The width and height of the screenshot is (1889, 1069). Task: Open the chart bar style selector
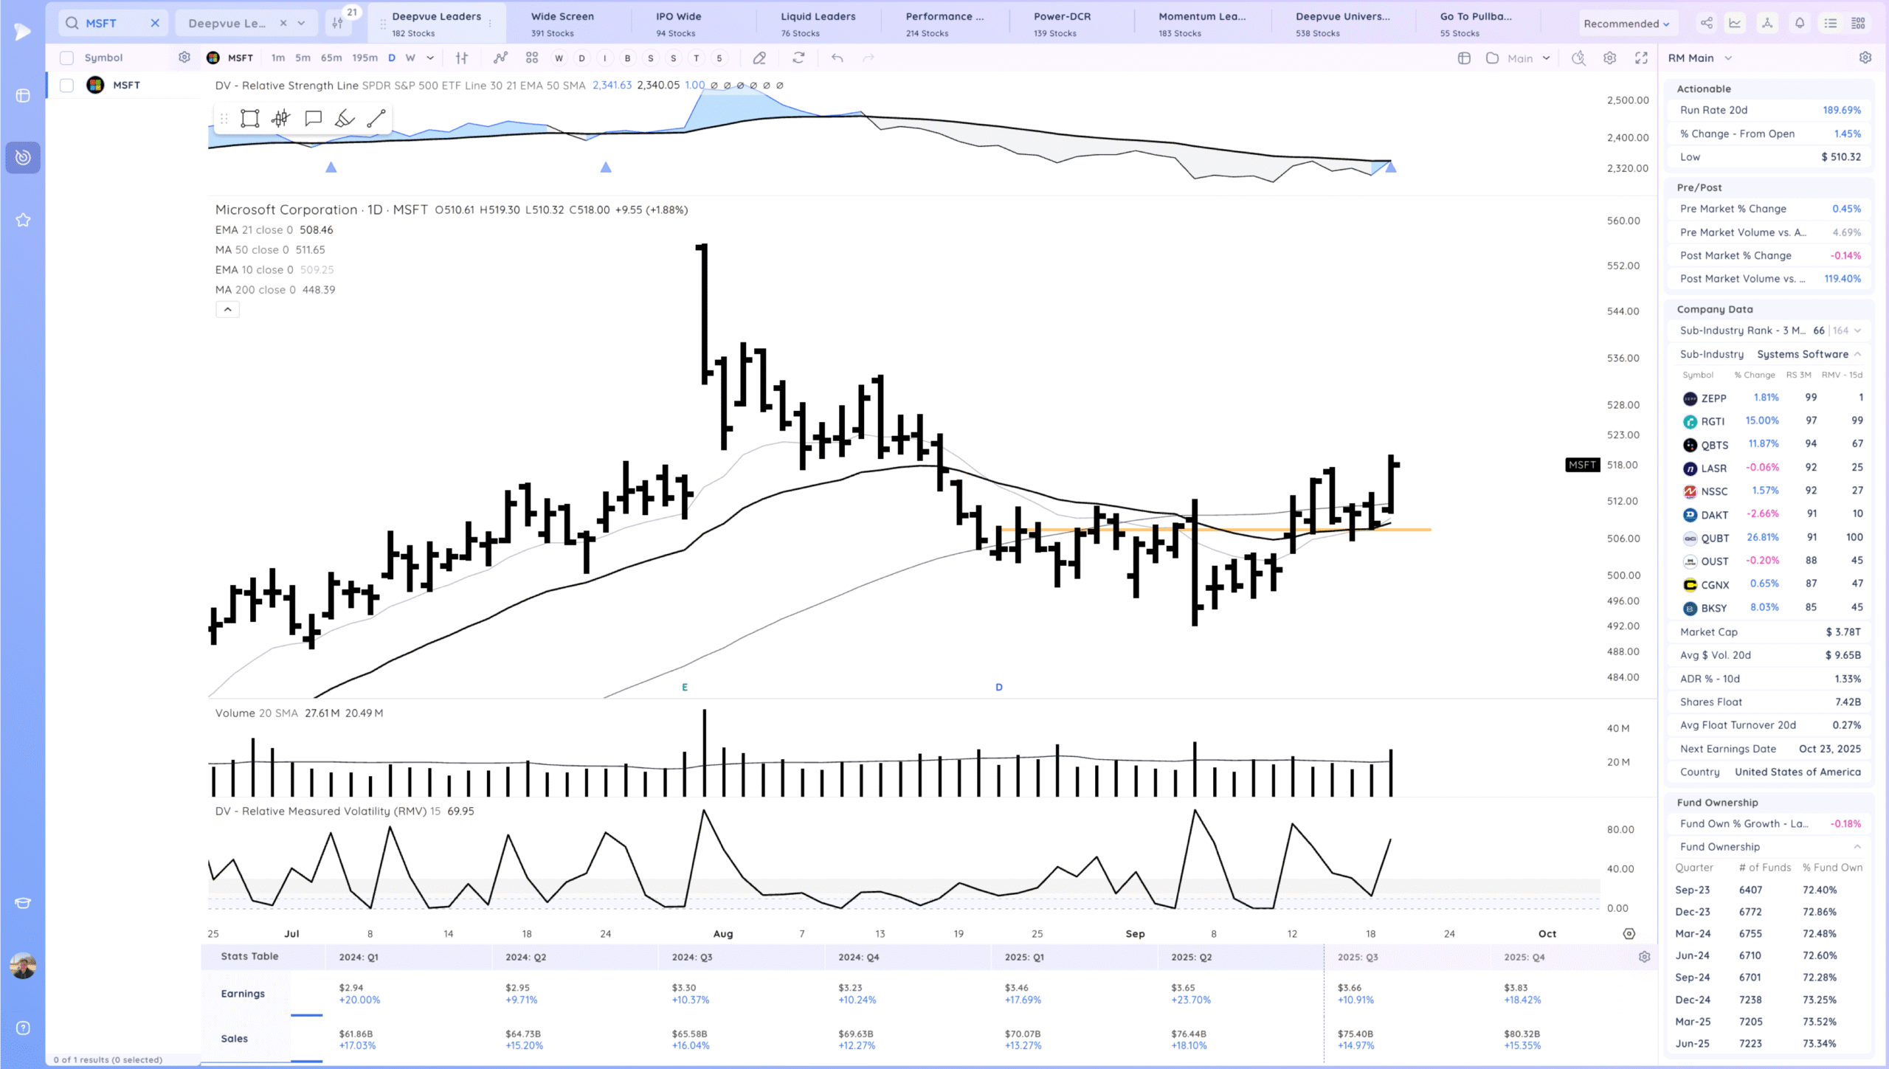coord(462,58)
